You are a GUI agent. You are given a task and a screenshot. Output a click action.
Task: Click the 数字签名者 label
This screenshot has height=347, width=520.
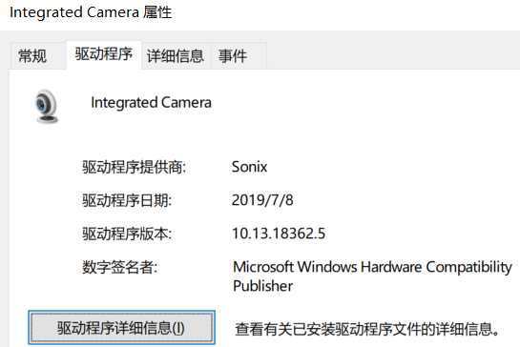click(119, 267)
